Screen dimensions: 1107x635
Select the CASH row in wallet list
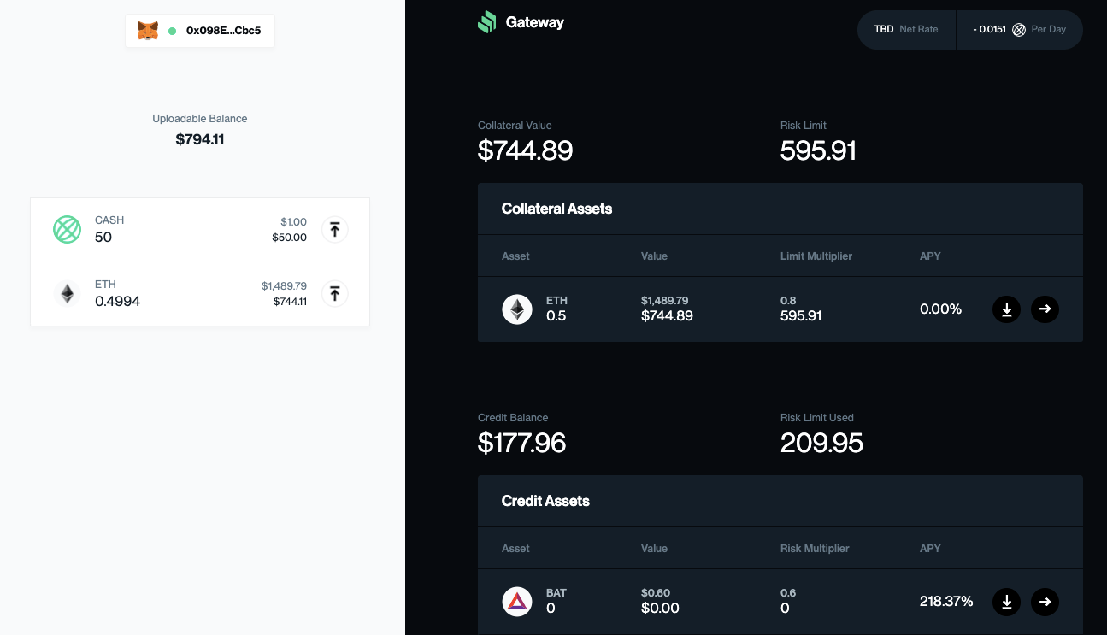(200, 230)
